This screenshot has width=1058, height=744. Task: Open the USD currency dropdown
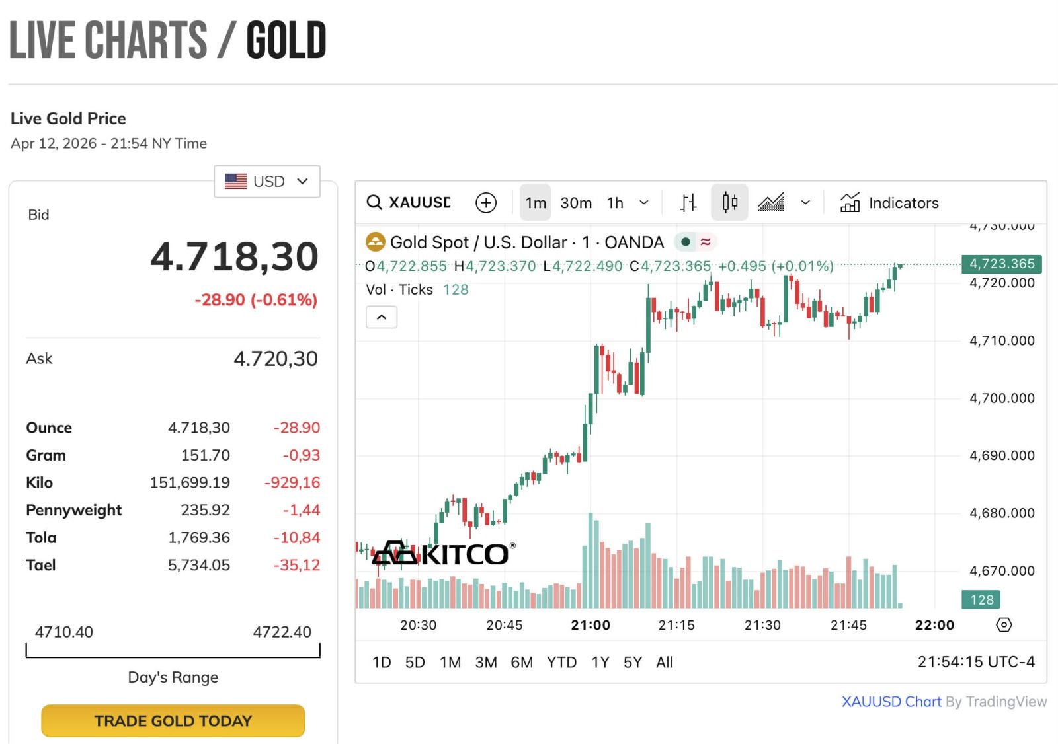coord(267,181)
